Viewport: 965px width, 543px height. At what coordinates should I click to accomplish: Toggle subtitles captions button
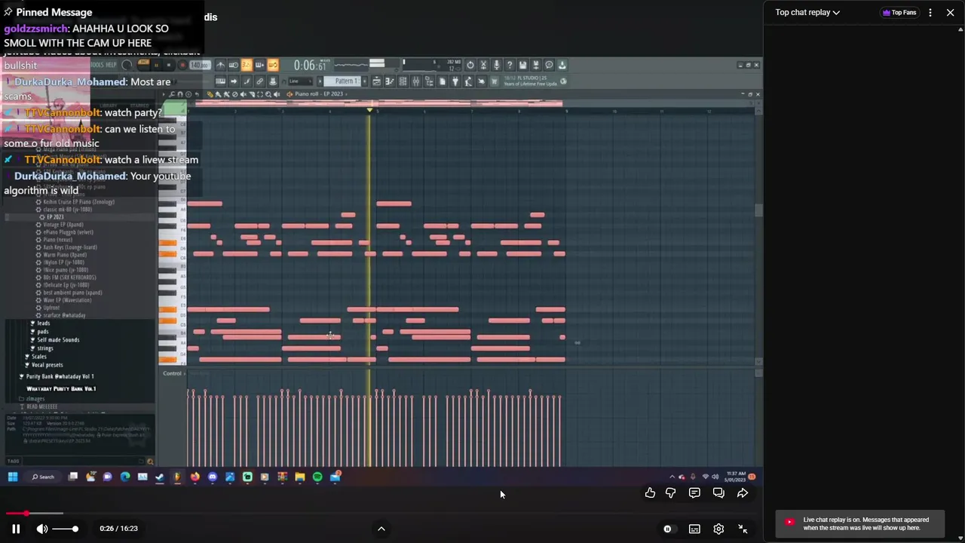coord(694,529)
